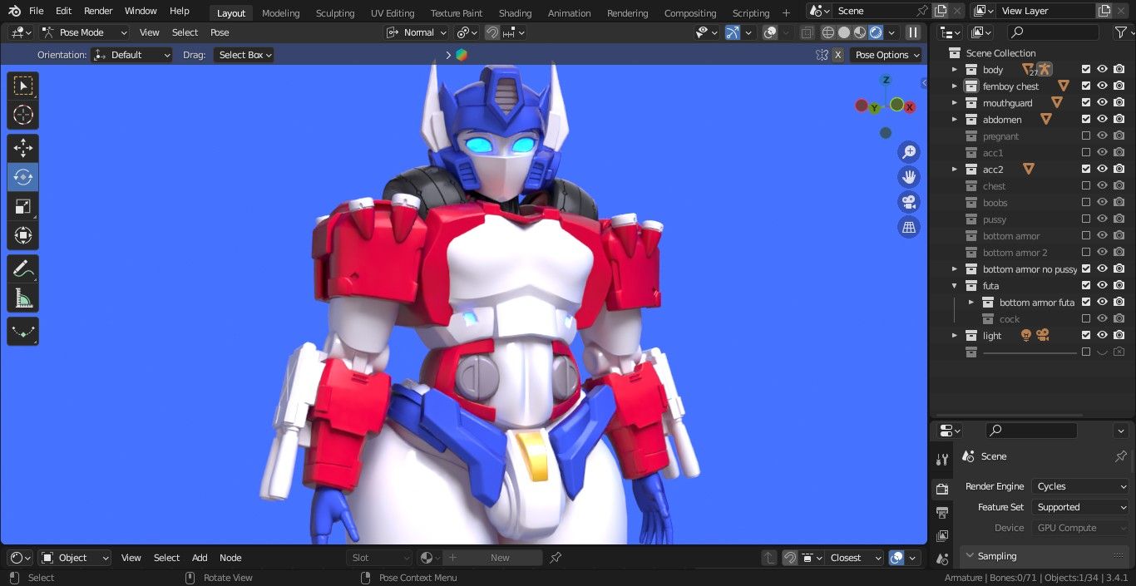Image resolution: width=1136 pixels, height=586 pixels.
Task: Expand the body collection in outliner
Action: [954, 70]
